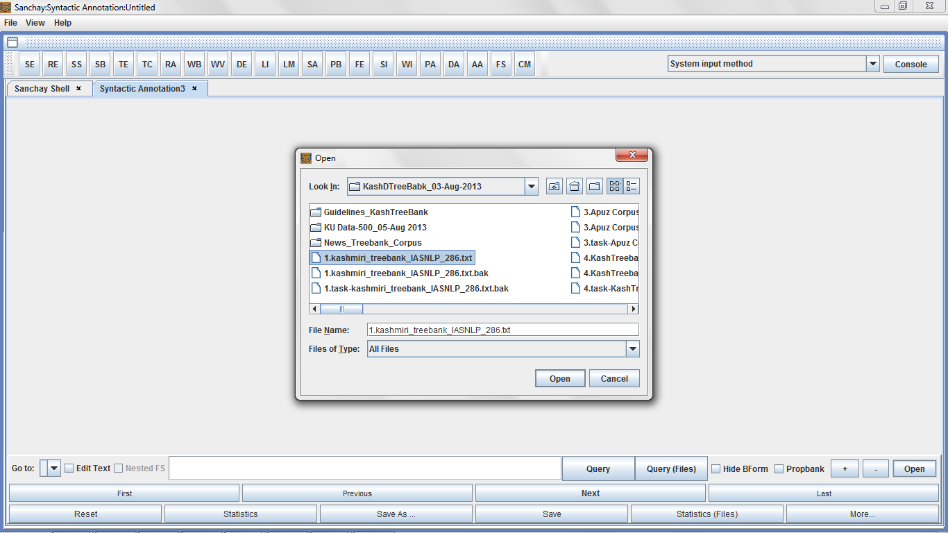Click the RE toolbar button
948x533 pixels.
pos(53,65)
